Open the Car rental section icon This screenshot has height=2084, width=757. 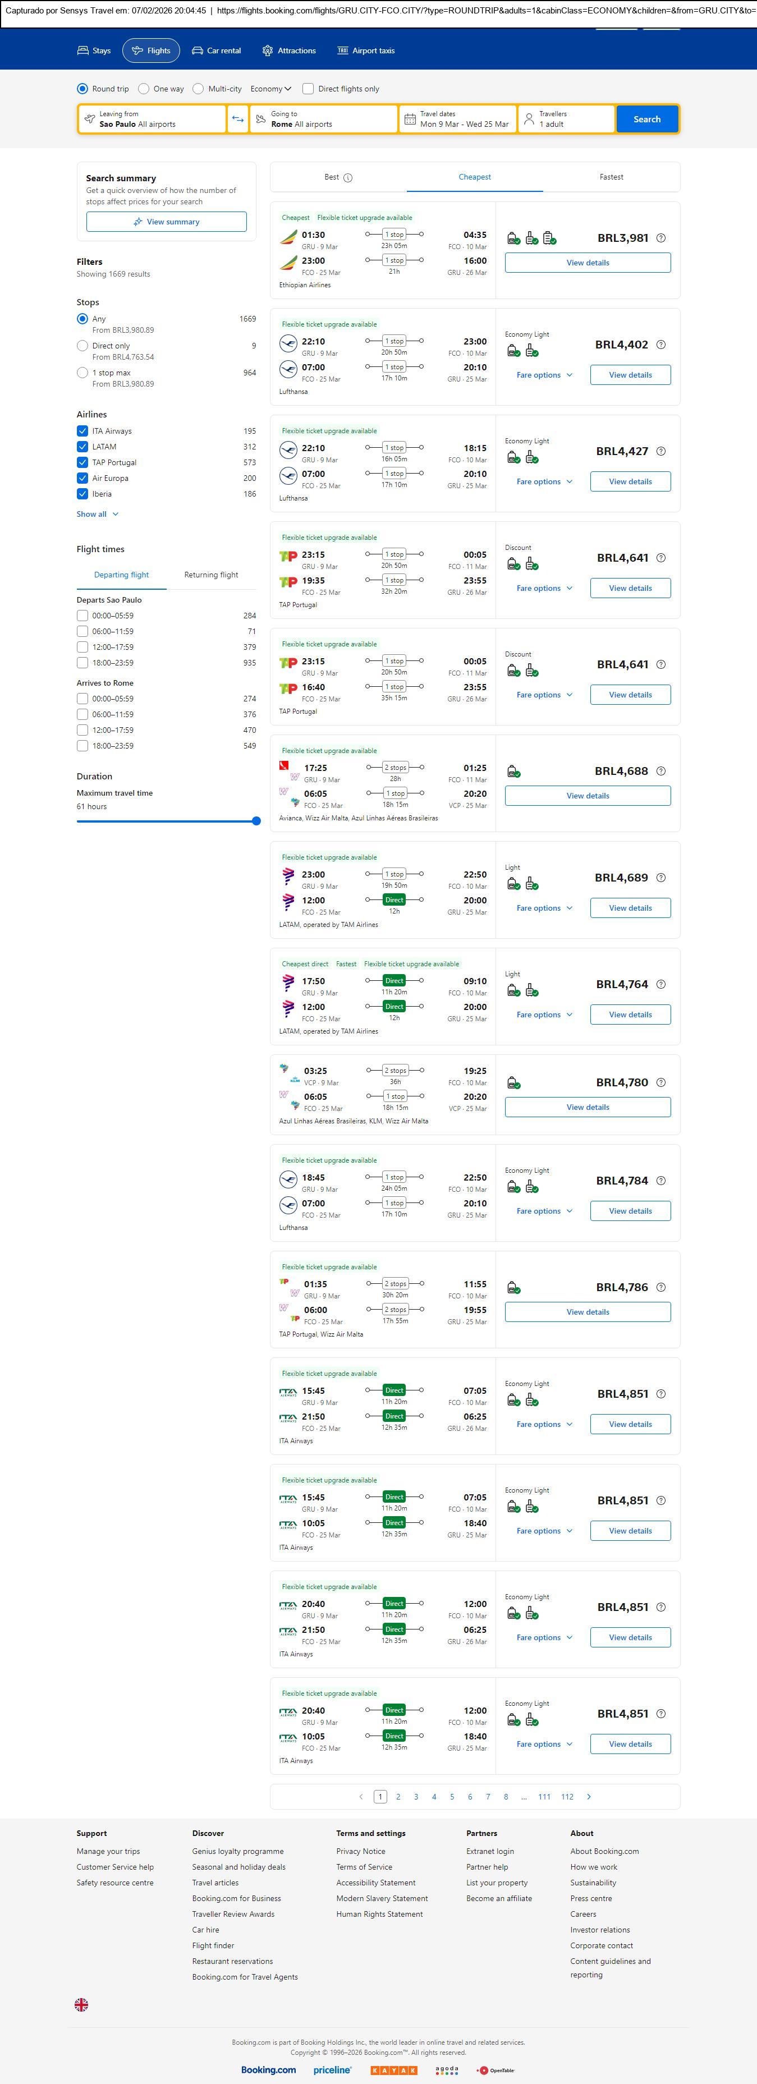[x=198, y=50]
